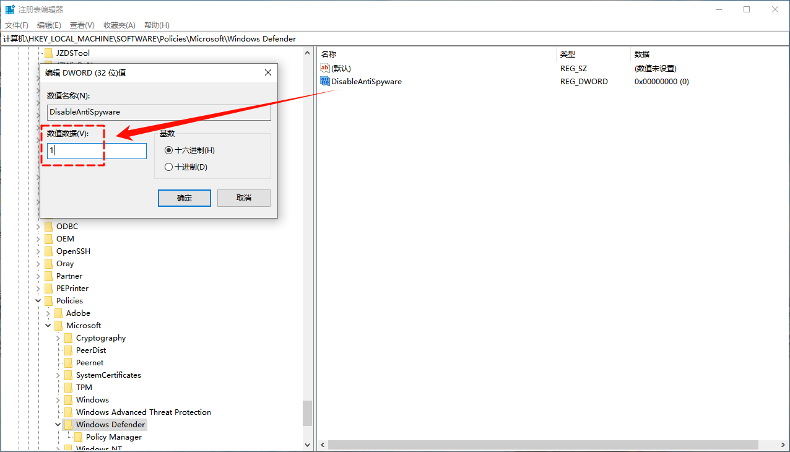Click the TPM key folder icon

point(68,387)
